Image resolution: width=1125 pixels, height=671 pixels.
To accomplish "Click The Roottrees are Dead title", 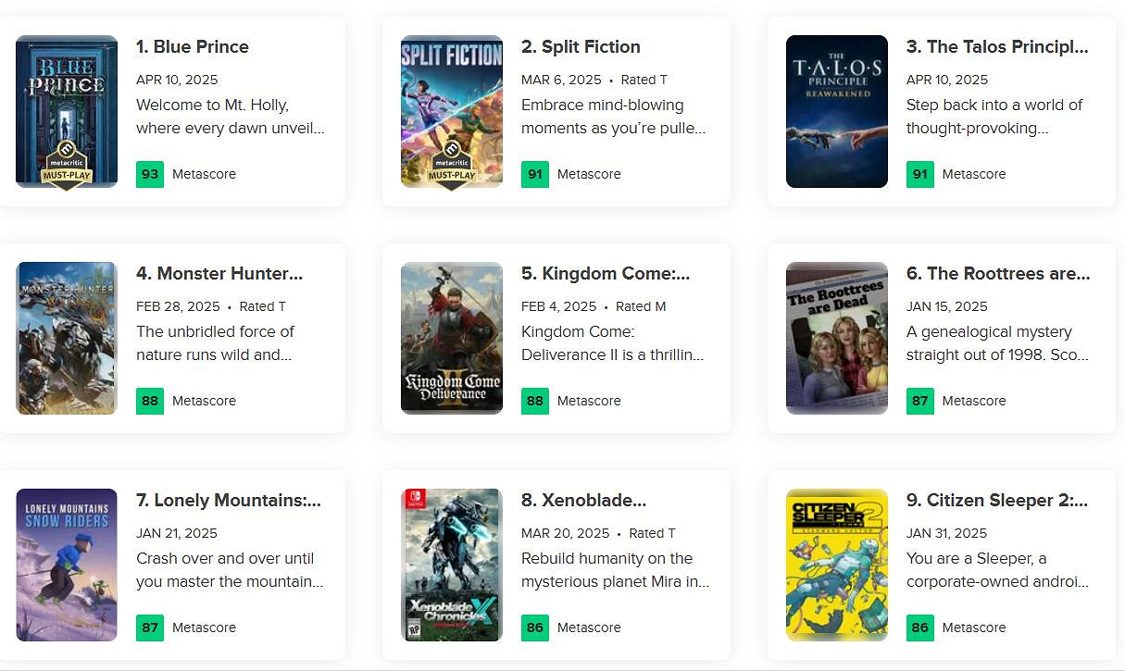I will pyautogui.click(x=998, y=274).
